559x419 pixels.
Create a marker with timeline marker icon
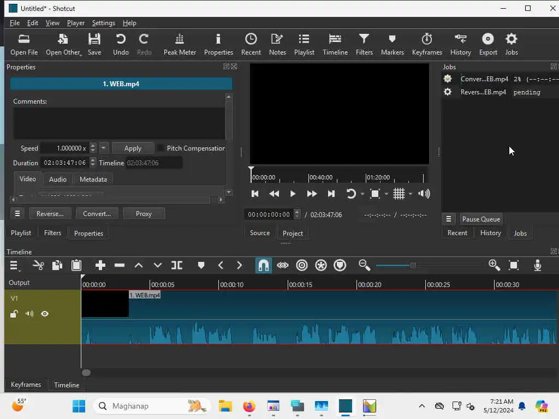click(x=201, y=266)
